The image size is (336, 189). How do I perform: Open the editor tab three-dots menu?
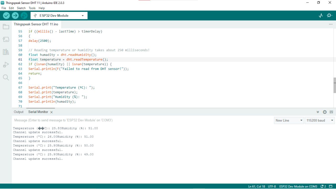coord(331,24)
